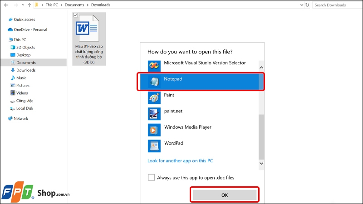Click the This PC computer icon

pyautogui.click(x=10, y=40)
